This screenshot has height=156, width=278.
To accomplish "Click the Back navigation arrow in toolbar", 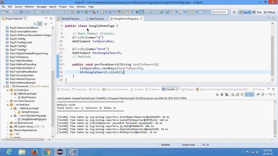I will point(193,12).
